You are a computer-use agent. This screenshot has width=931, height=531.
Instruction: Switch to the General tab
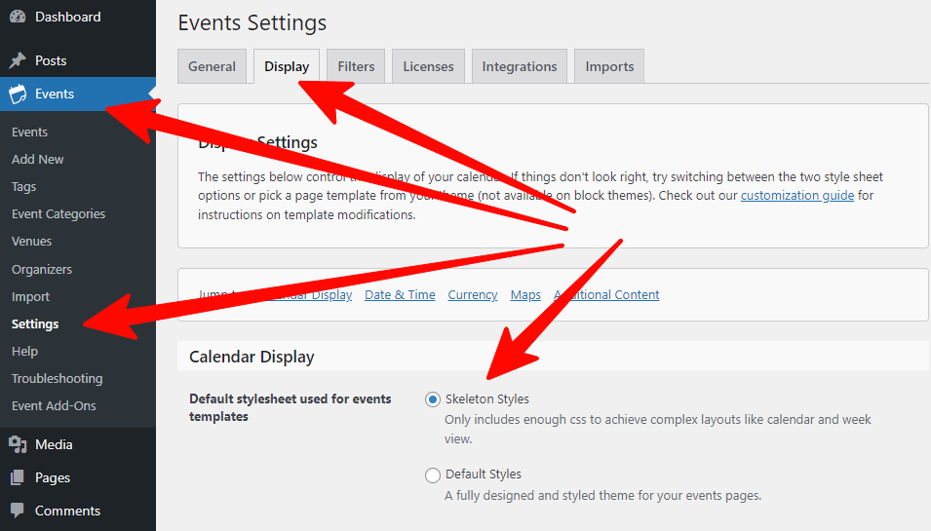pyautogui.click(x=212, y=66)
